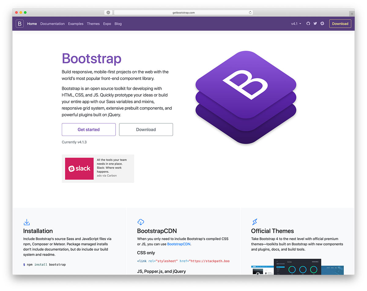
Task: Click the Installation heading
Action: click(38, 231)
